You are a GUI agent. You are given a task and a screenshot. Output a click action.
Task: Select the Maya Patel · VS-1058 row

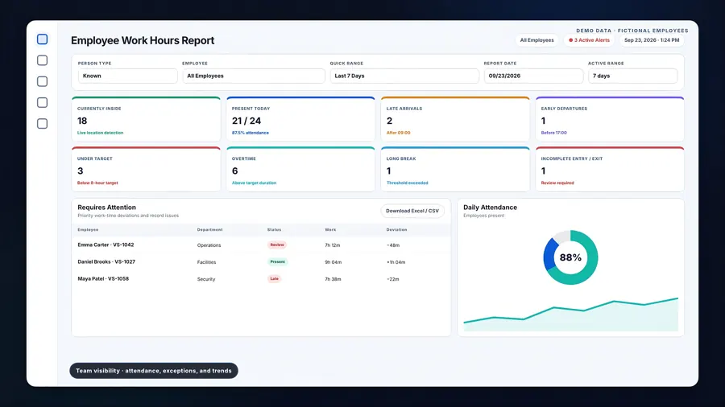point(261,279)
